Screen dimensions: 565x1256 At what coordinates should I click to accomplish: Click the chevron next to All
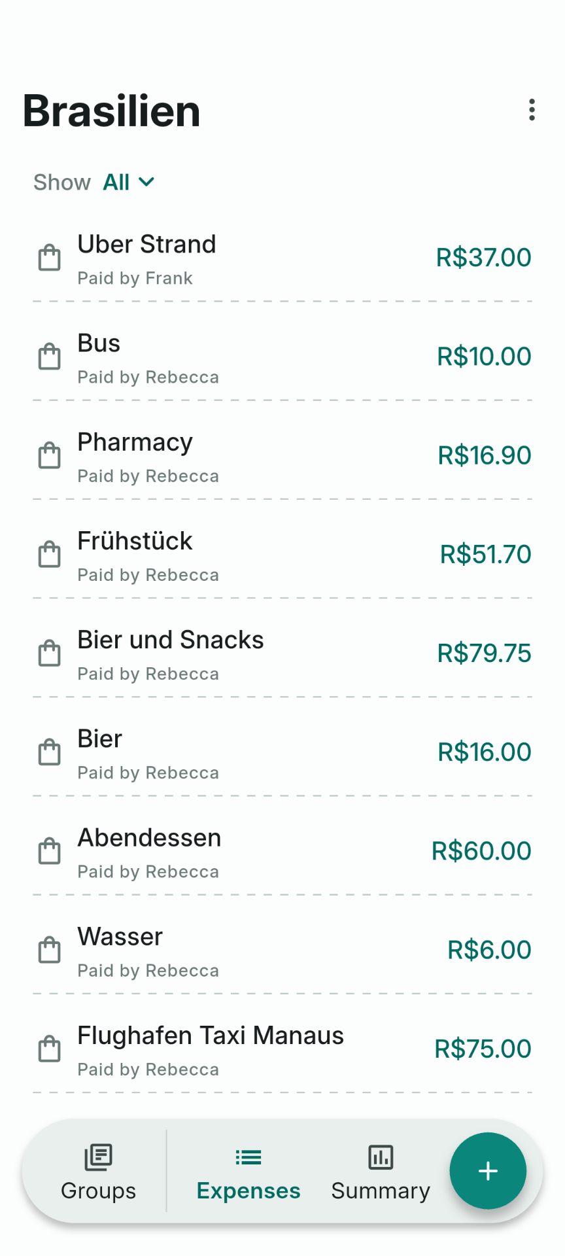coord(147,182)
